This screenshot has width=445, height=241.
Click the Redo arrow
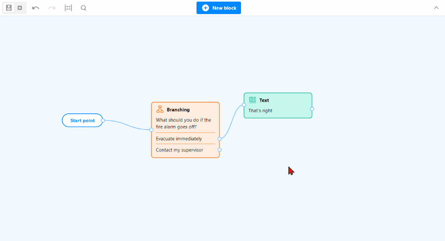[x=52, y=8]
